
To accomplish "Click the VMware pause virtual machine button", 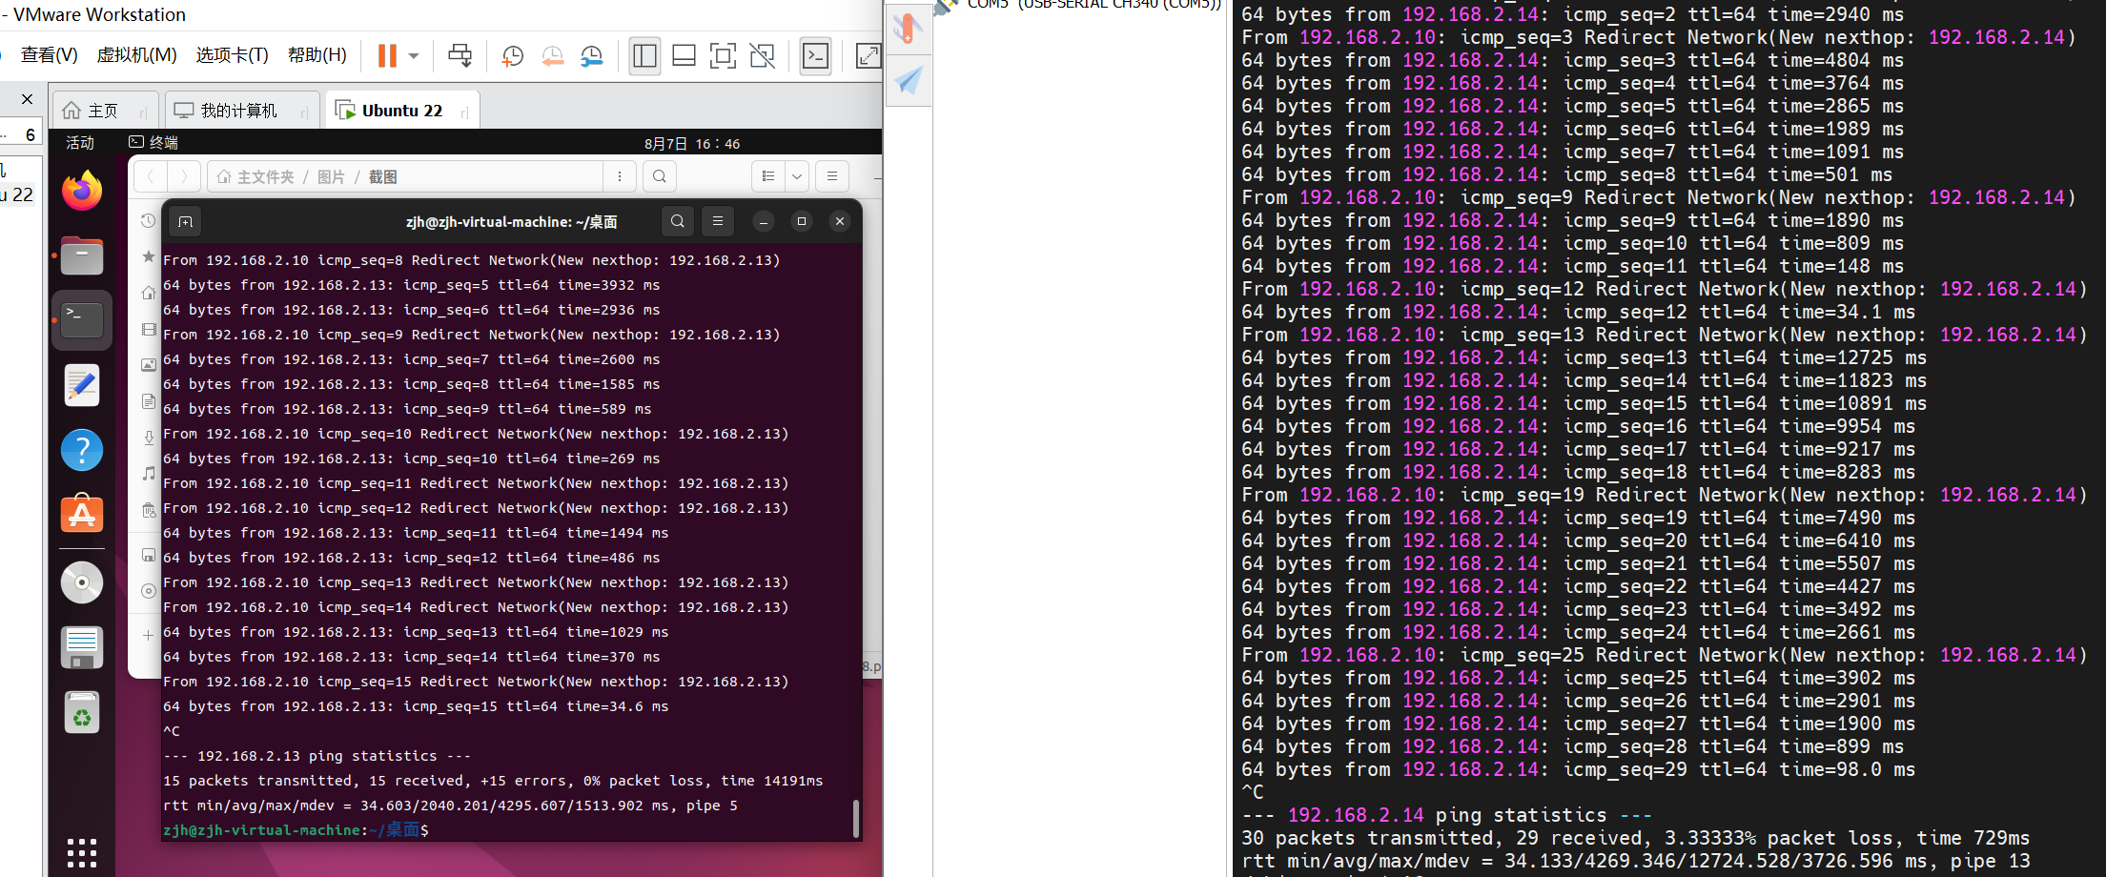I will click(x=387, y=55).
